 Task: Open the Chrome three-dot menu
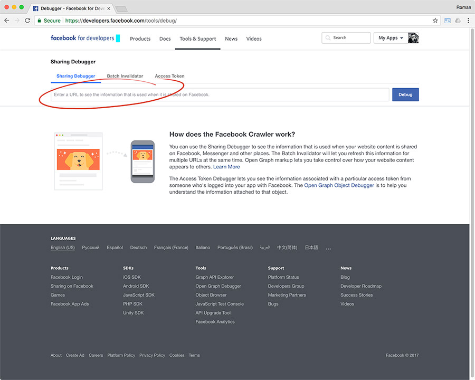(468, 21)
